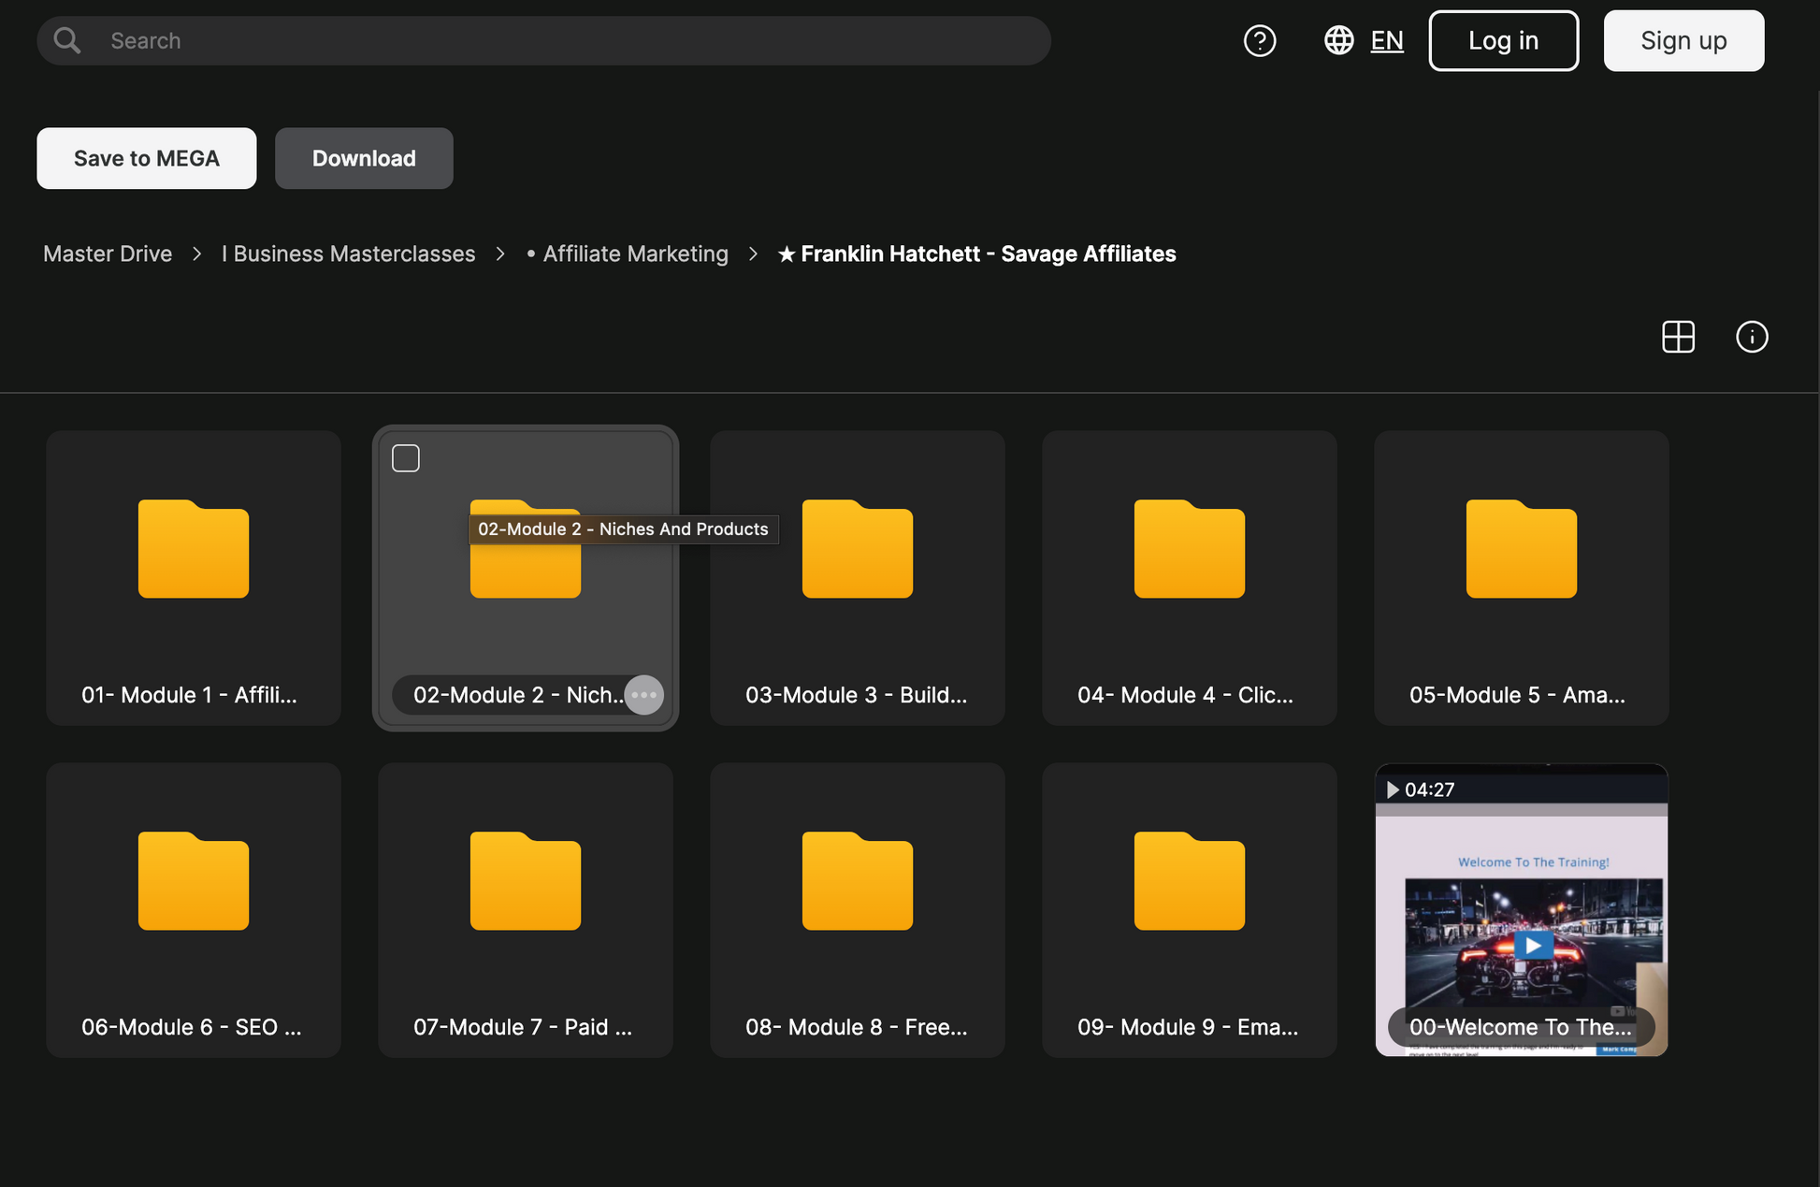Select Franklin Hatchett - Savage Affiliates breadcrumb
The width and height of the screenshot is (1820, 1187).
coord(976,253)
